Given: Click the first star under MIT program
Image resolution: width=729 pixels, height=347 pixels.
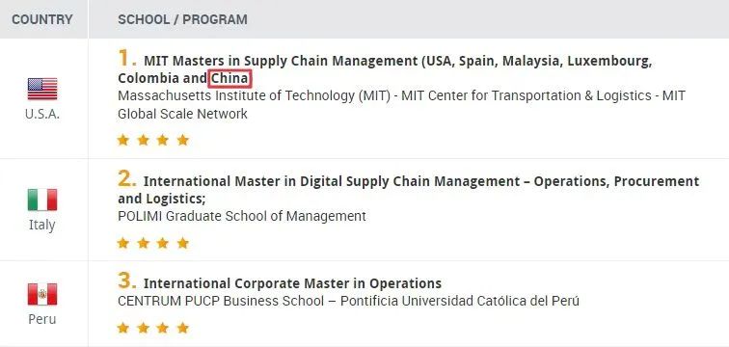Looking at the screenshot, I should coord(122,140).
